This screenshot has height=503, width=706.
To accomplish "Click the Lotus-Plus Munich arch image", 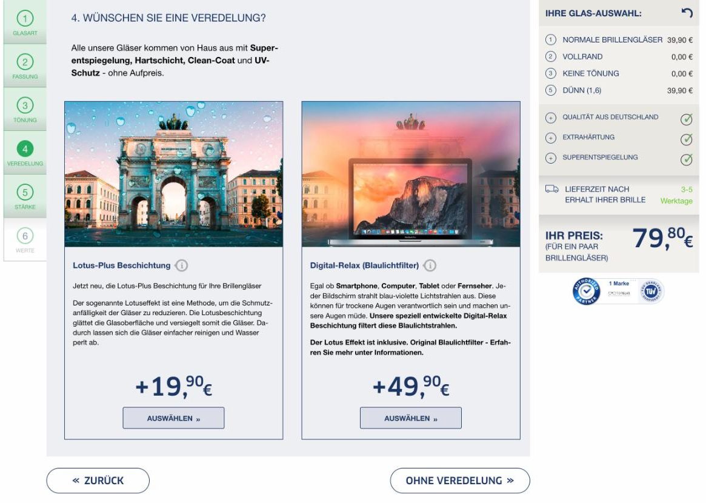I will [x=174, y=175].
